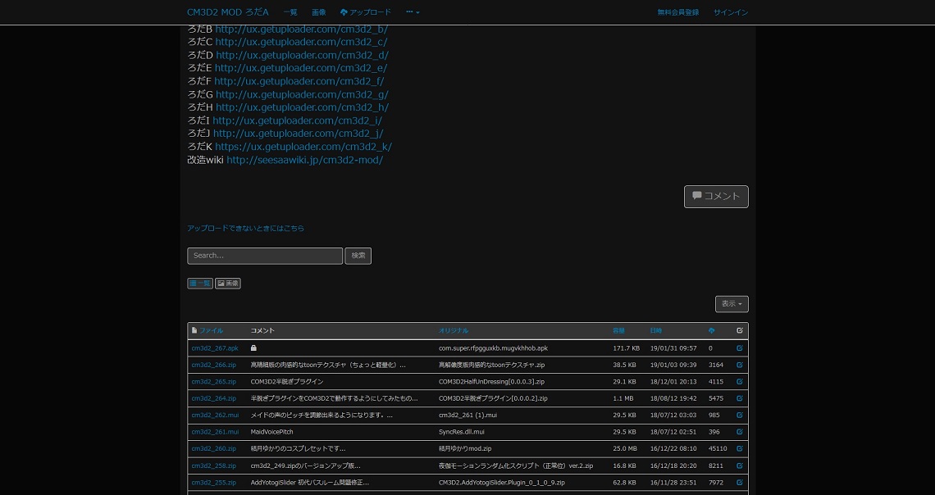Select text COM3D2HalfUnDressing[0.0.0.3].zip

tap(491, 381)
